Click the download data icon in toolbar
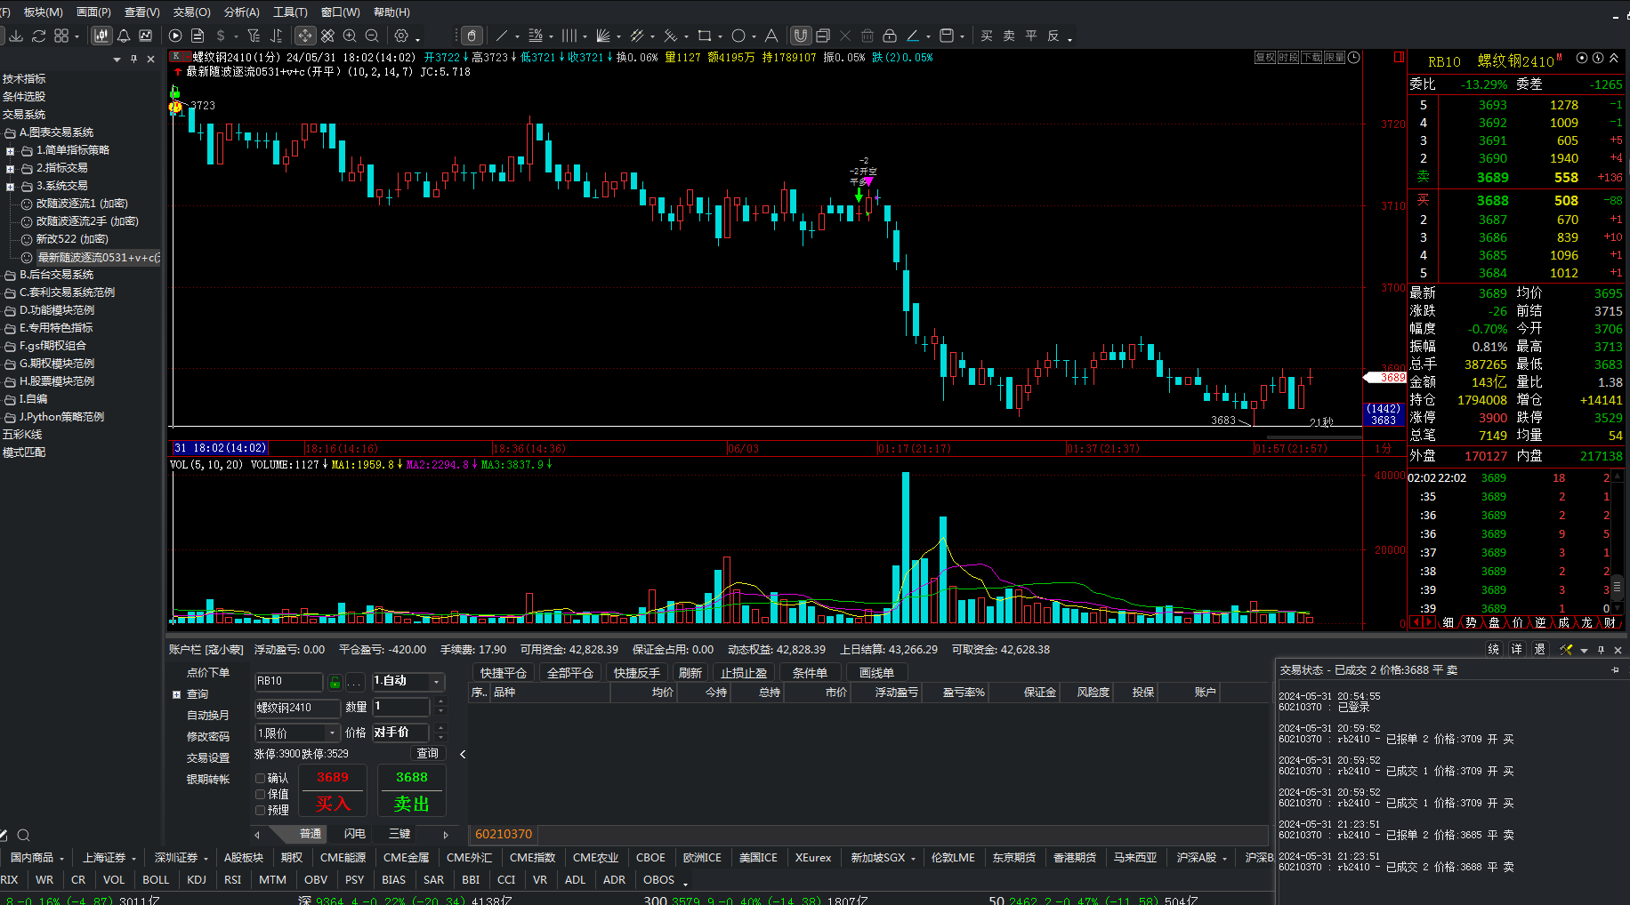1630x905 pixels. [16, 36]
